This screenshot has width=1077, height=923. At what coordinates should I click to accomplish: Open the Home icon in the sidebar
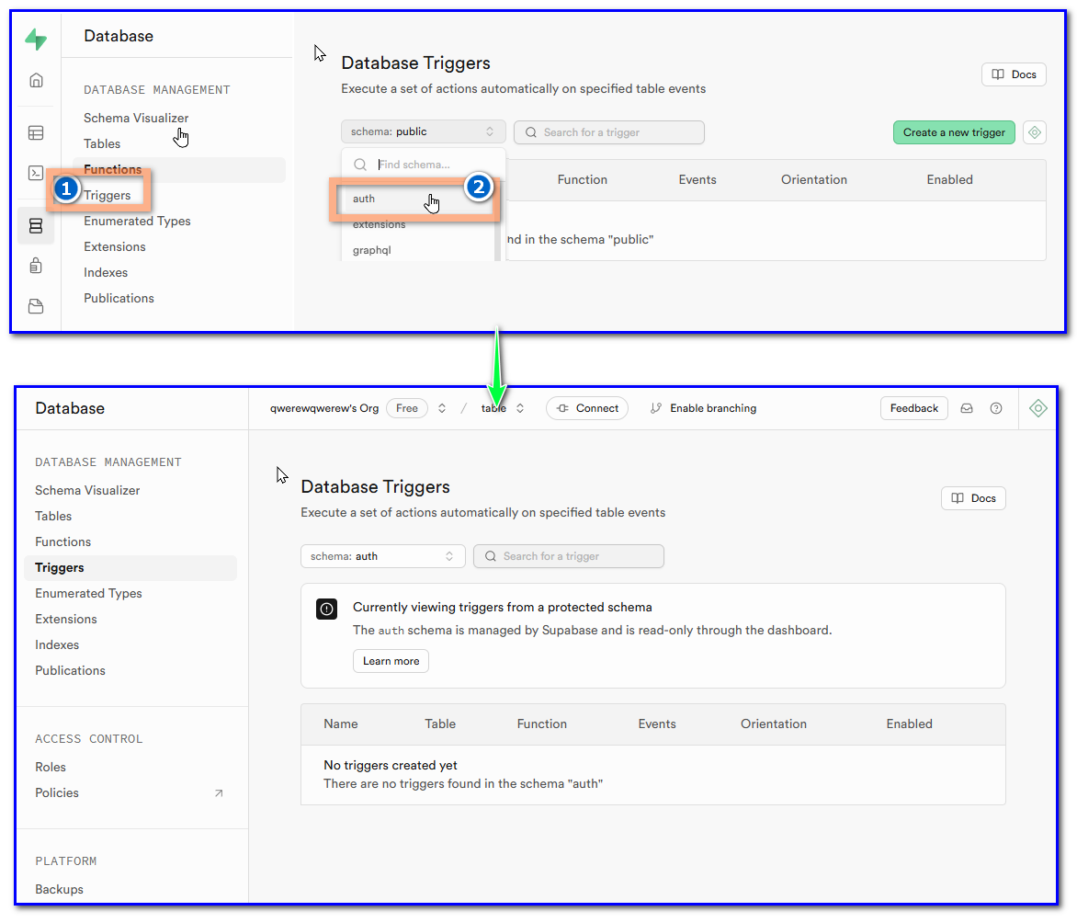(36, 81)
